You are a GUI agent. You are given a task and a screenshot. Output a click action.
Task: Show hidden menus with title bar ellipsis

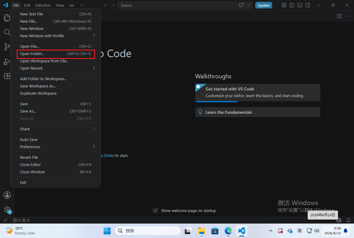[x=82, y=5]
